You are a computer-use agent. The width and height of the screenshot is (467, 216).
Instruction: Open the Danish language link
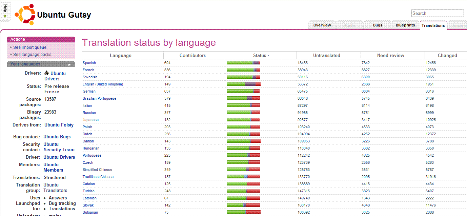pos(88,141)
